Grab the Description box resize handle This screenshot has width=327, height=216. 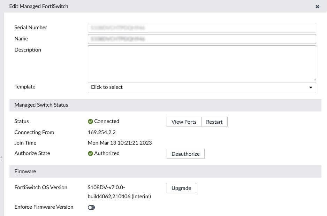(314, 79)
